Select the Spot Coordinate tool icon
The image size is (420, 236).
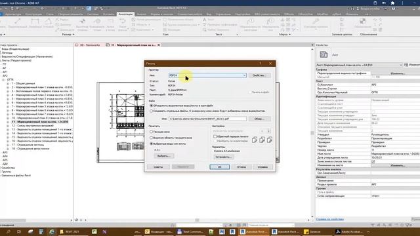[97, 22]
